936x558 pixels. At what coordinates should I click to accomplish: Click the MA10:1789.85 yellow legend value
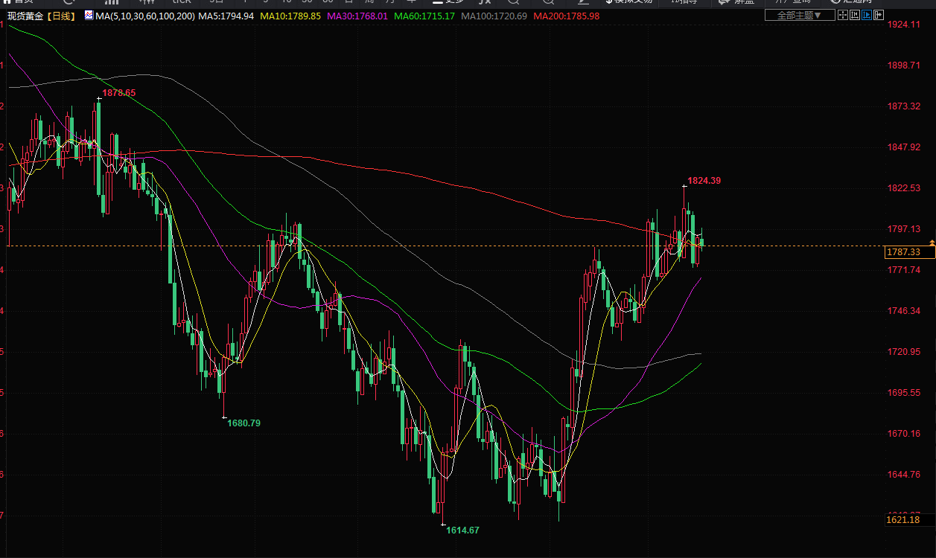coord(290,16)
